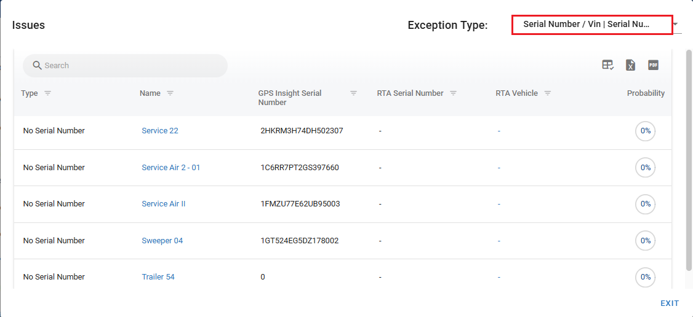Open the Service 22 link
Image resolution: width=693 pixels, height=317 pixels.
coord(160,131)
